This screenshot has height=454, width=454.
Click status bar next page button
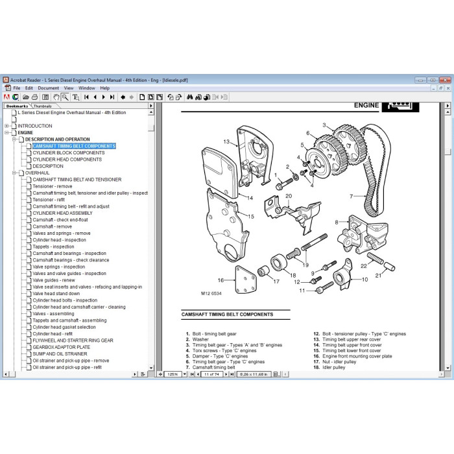[226, 374]
